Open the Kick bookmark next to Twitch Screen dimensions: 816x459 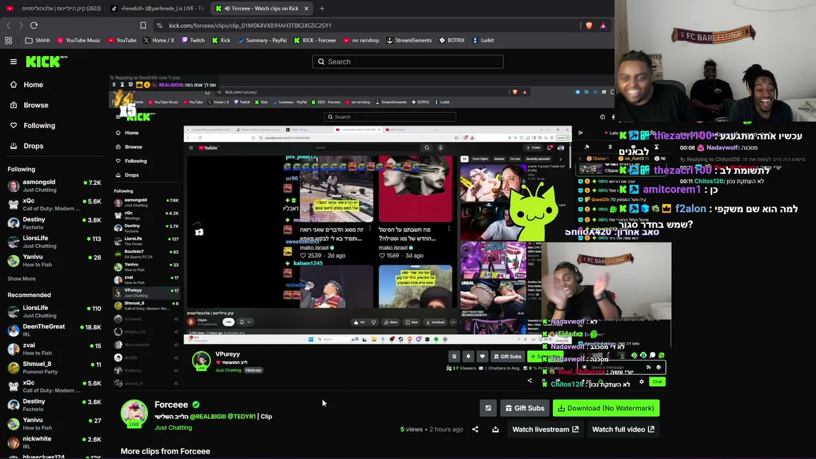coord(221,40)
